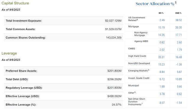189x109 pixels.
Task: Select the Invest. Grade Credit row label
Action: 139,78
